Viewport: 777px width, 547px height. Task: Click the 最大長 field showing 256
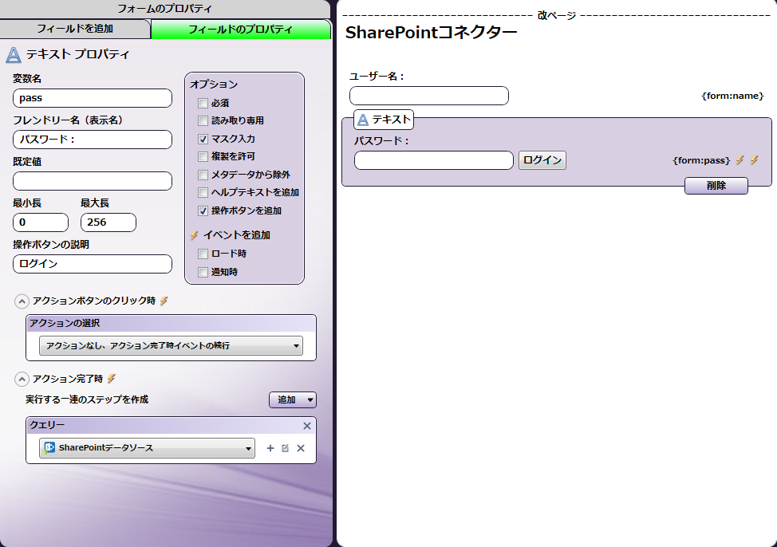tap(108, 222)
